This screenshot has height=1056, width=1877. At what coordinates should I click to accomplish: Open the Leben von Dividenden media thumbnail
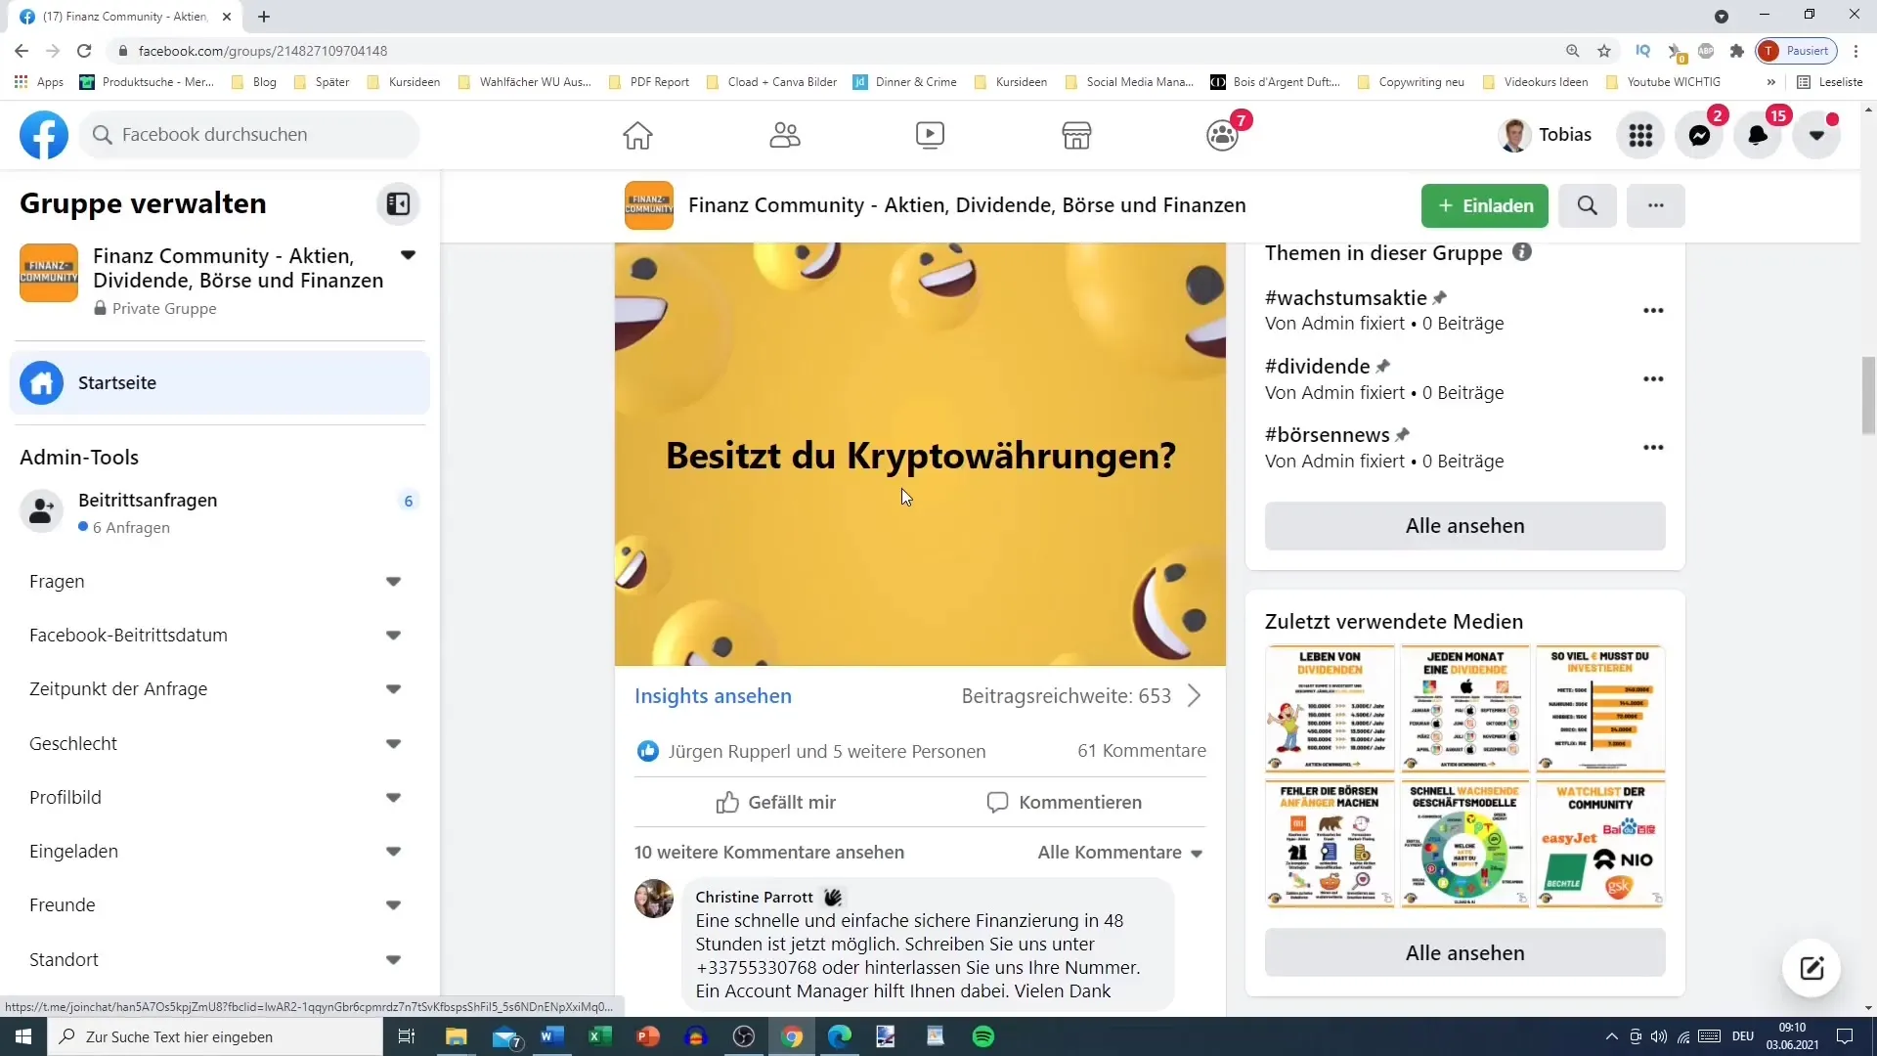click(x=1330, y=709)
